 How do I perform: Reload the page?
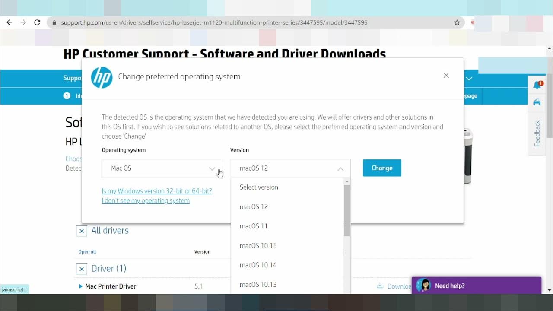[37, 22]
